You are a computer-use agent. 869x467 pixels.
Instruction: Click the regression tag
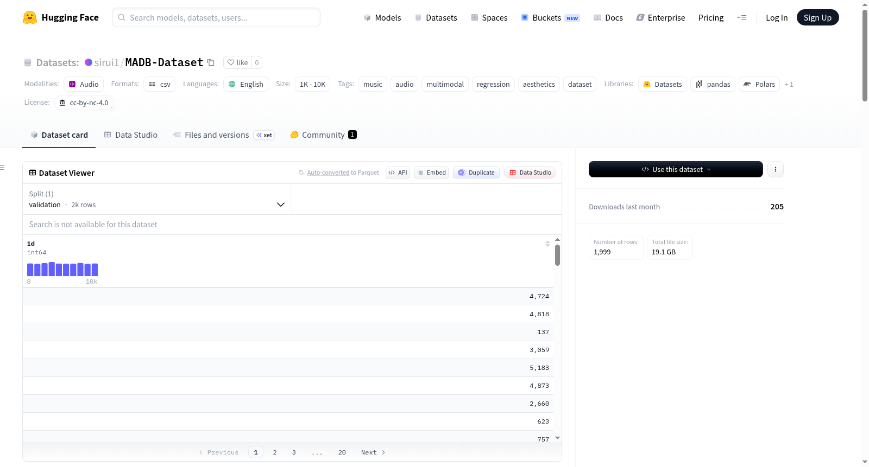tap(493, 84)
